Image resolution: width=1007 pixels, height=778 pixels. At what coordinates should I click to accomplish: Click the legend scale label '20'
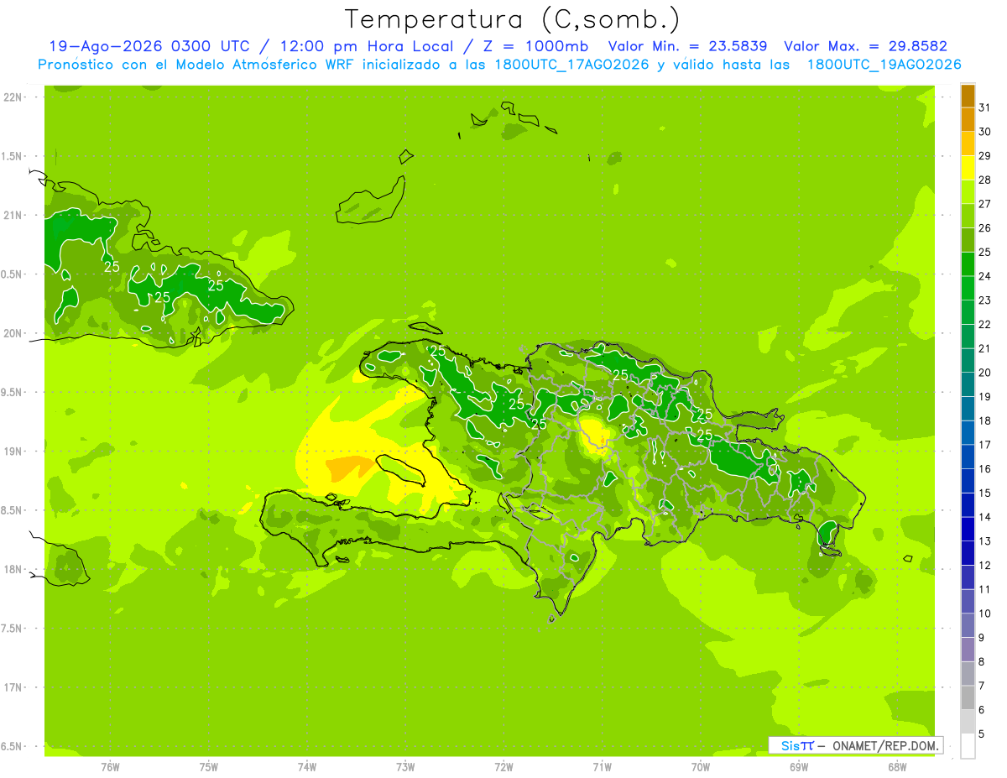click(985, 373)
